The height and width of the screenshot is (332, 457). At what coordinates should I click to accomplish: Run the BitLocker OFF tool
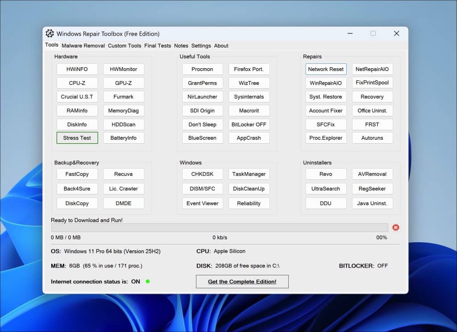point(249,124)
